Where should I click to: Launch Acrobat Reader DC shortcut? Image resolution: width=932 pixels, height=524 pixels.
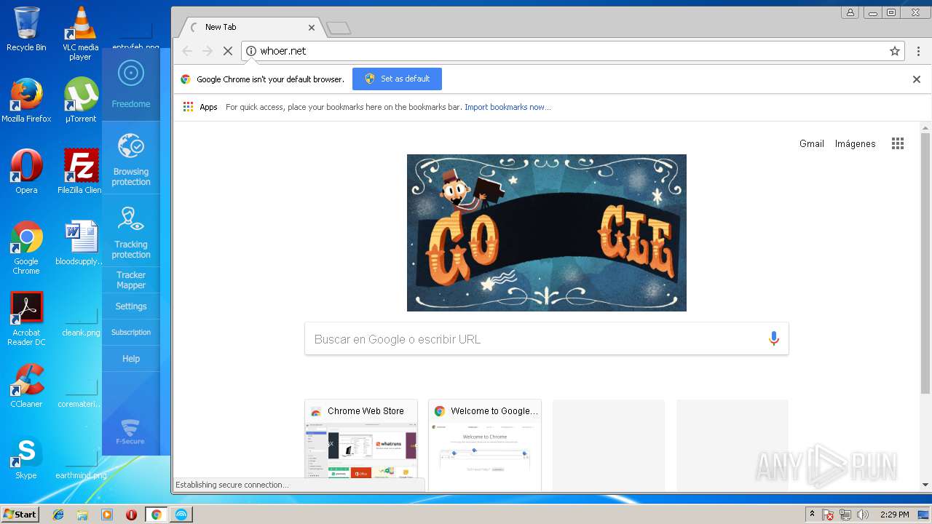(26, 319)
